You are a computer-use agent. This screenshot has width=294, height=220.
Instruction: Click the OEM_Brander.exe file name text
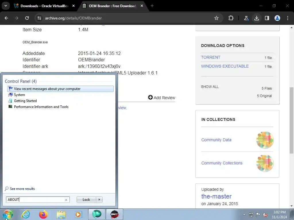(35, 42)
